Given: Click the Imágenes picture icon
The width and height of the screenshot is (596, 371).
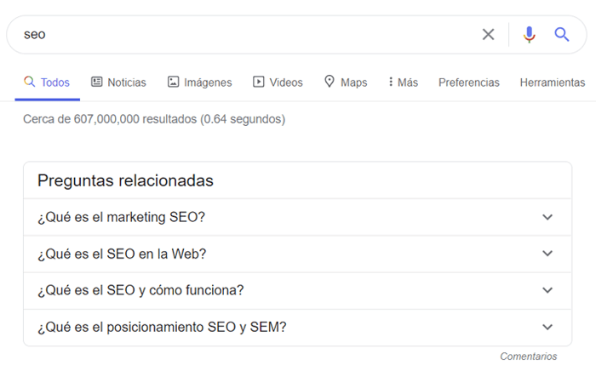Looking at the screenshot, I should tap(173, 82).
